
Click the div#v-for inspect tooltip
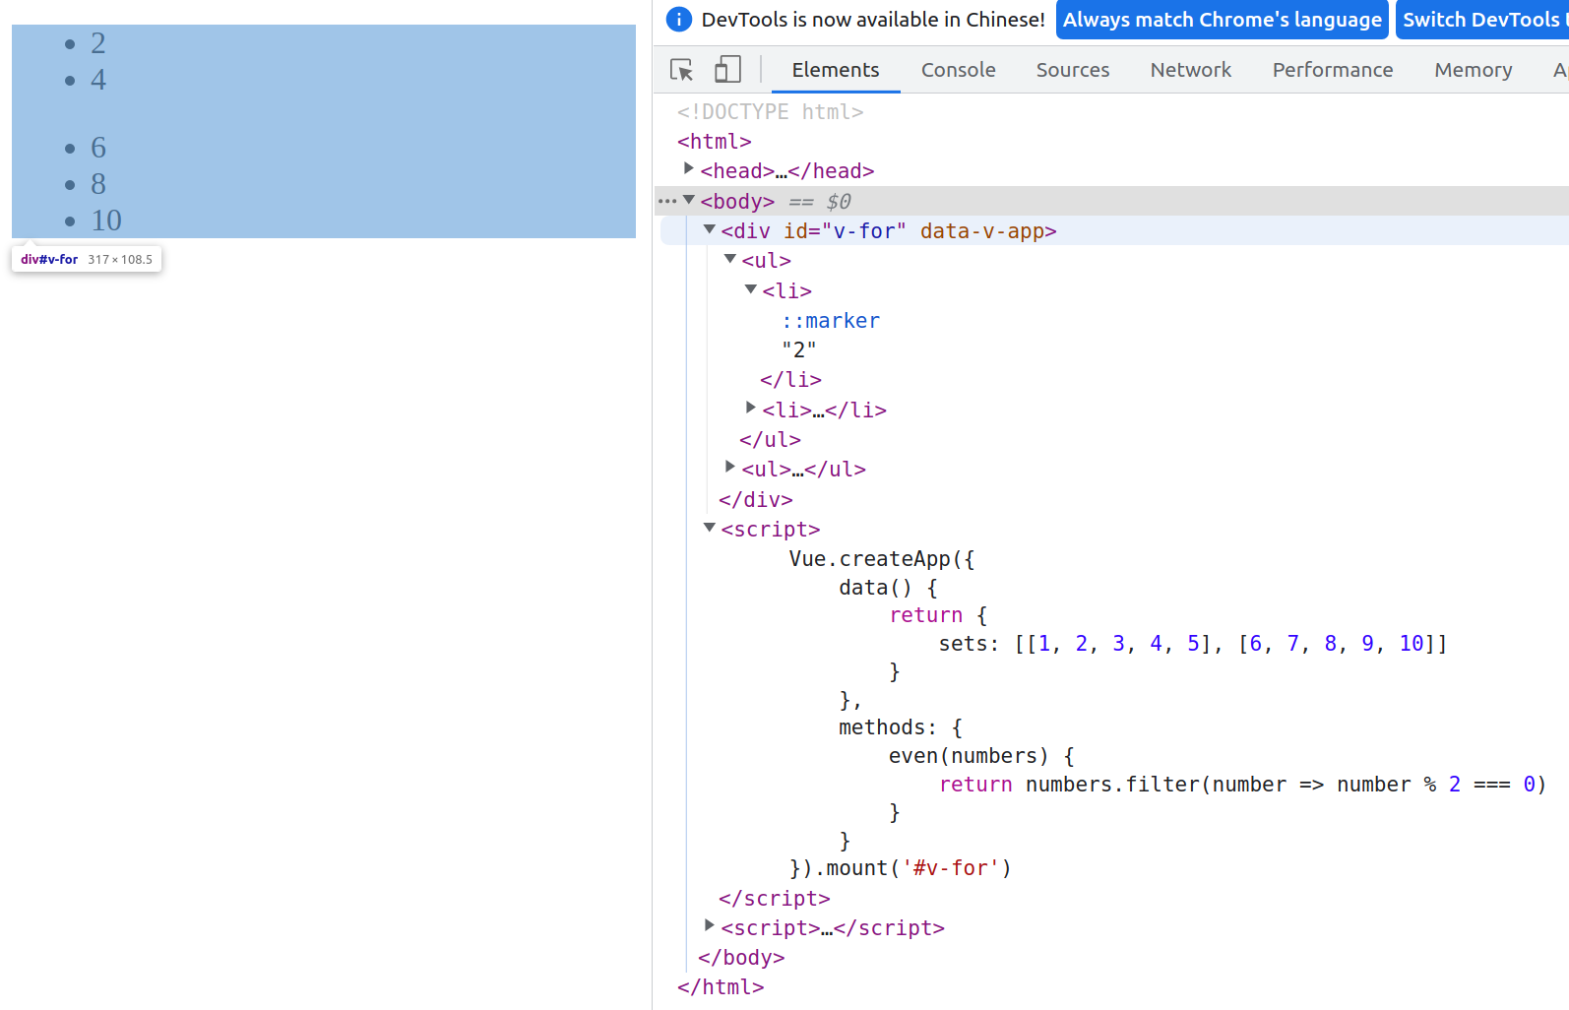87,260
